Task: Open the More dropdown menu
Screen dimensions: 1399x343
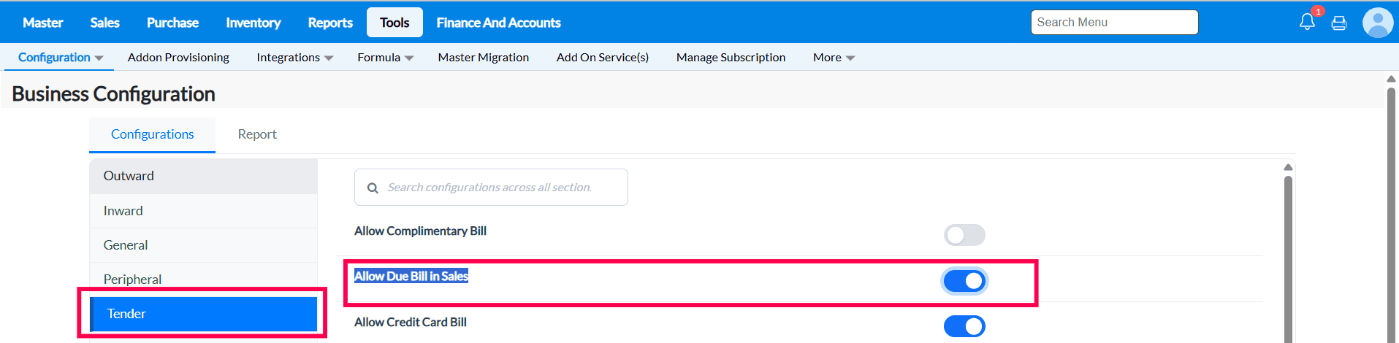Action: click(x=834, y=58)
